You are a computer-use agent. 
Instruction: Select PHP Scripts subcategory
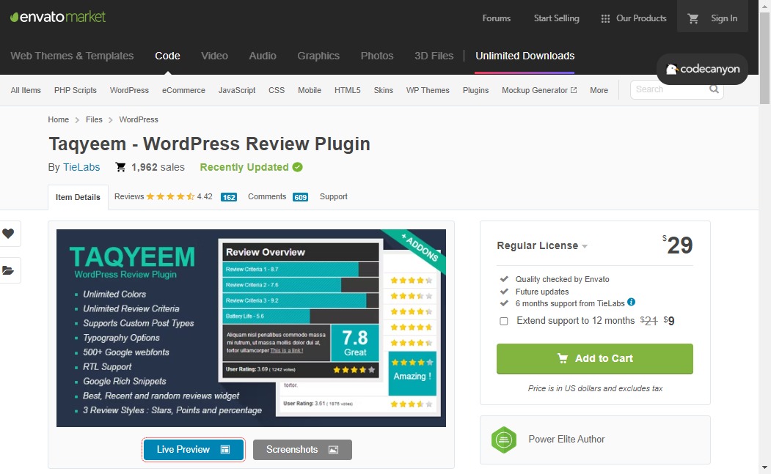tap(76, 90)
